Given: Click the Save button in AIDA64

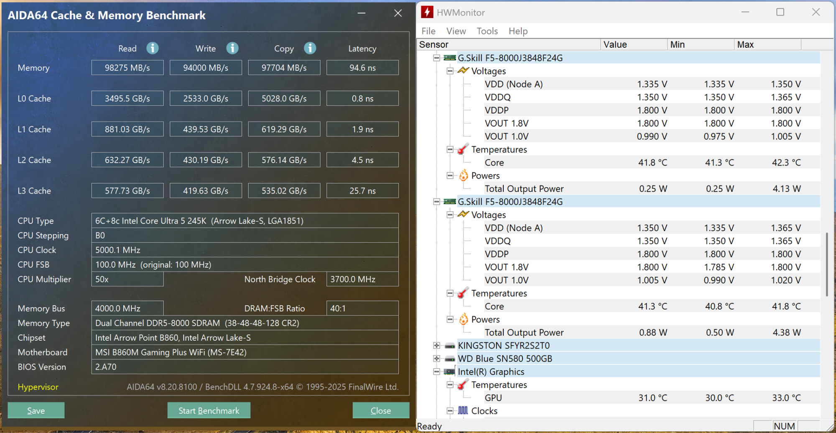Looking at the screenshot, I should (x=36, y=410).
